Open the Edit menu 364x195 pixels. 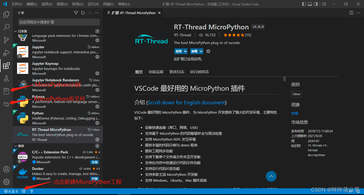pos(32,4)
